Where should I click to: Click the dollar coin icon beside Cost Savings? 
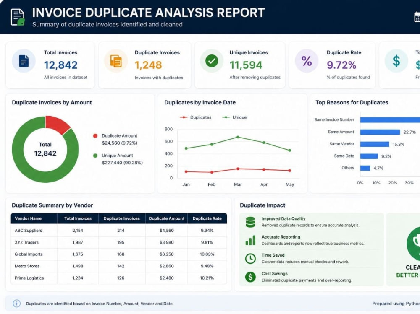click(250, 277)
